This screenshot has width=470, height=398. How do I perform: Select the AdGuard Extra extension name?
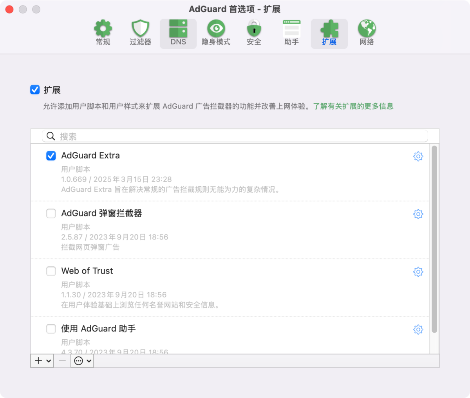(90, 155)
